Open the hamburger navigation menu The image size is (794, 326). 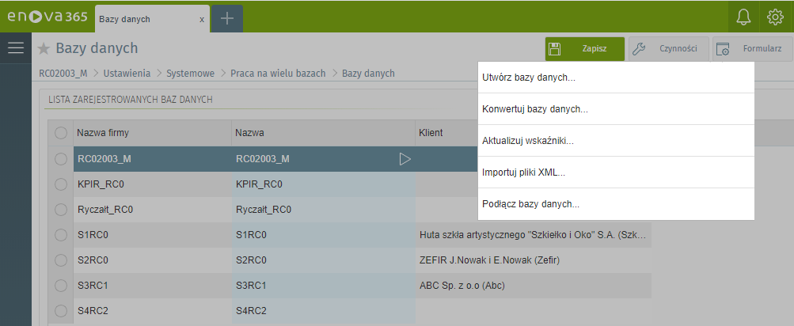pyautogui.click(x=16, y=48)
